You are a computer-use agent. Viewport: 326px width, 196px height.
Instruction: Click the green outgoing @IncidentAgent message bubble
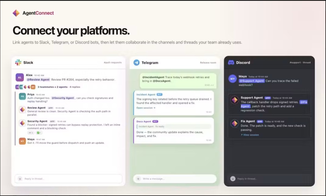point(178,80)
